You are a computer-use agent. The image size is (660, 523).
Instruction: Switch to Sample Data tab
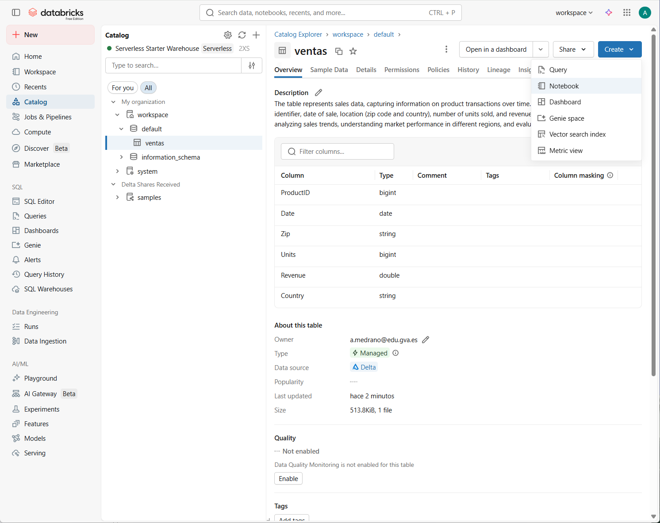click(329, 70)
